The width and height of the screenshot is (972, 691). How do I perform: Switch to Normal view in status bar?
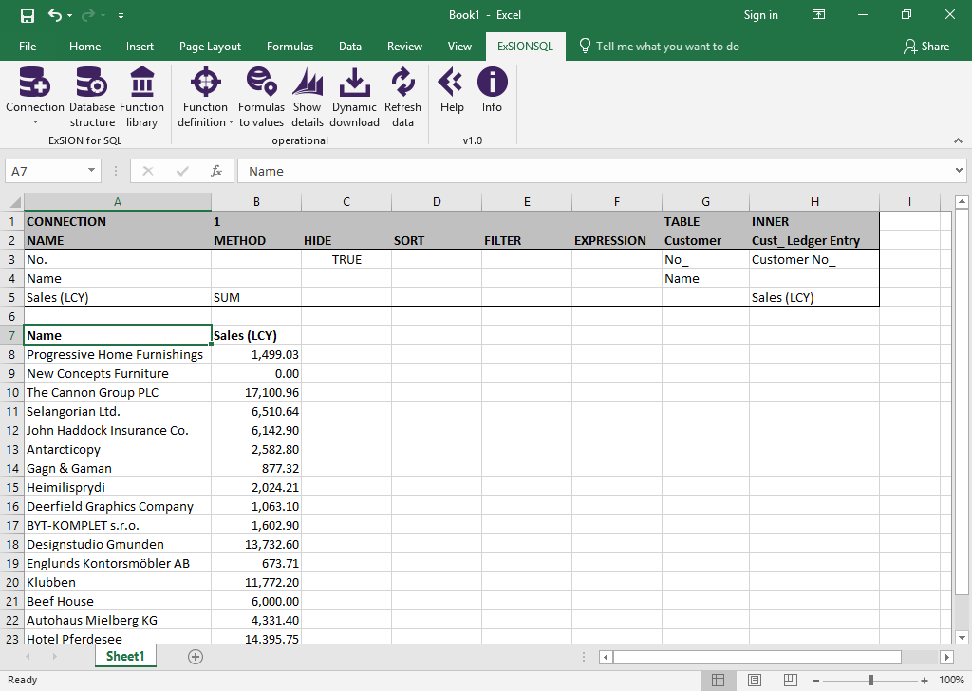click(718, 680)
